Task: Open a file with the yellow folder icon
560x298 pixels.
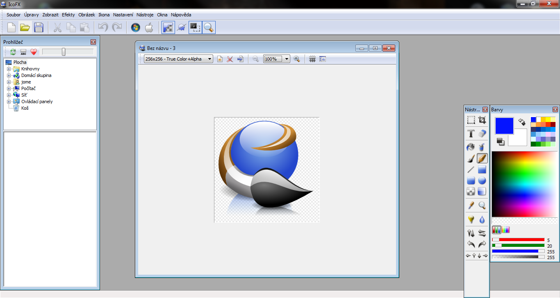Action: [x=25, y=27]
